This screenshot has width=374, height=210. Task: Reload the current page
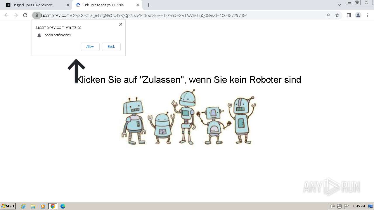[x=25, y=15]
